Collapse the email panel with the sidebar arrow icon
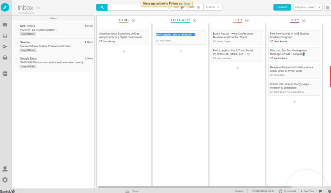This screenshot has width=331, height=193. tap(5, 74)
